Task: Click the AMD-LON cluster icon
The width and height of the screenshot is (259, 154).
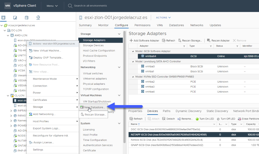Action: click(x=12, y=35)
